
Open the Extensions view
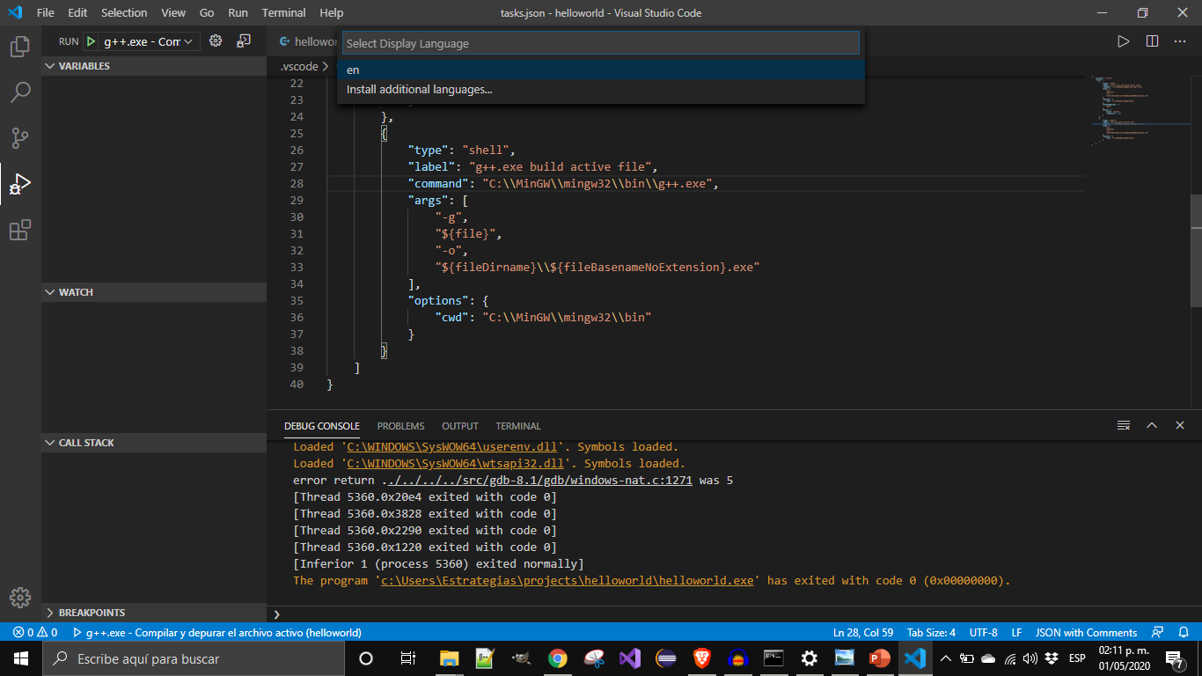point(19,230)
